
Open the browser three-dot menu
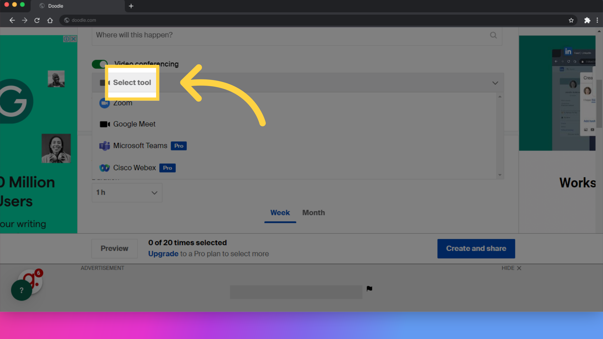[x=597, y=20]
